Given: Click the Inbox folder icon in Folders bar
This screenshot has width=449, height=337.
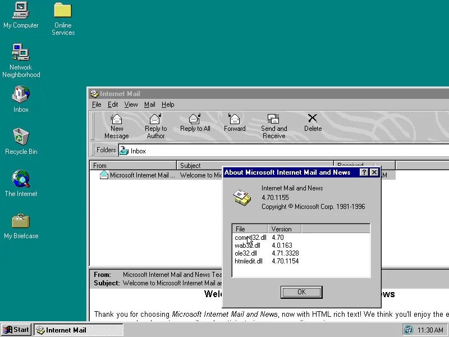Looking at the screenshot, I should click(x=123, y=151).
